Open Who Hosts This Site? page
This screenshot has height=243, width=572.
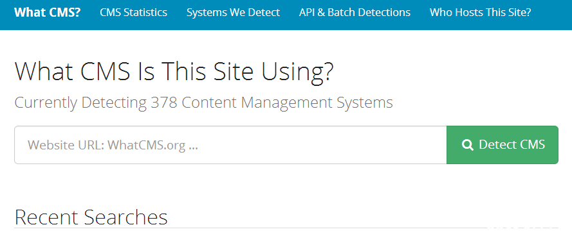[480, 12]
